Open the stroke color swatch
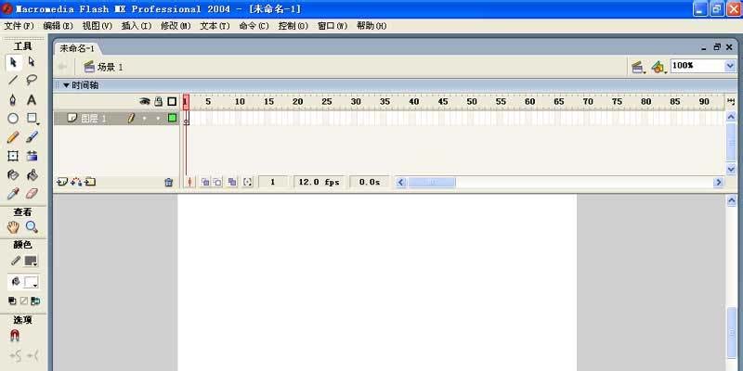743x371 pixels. [31, 261]
